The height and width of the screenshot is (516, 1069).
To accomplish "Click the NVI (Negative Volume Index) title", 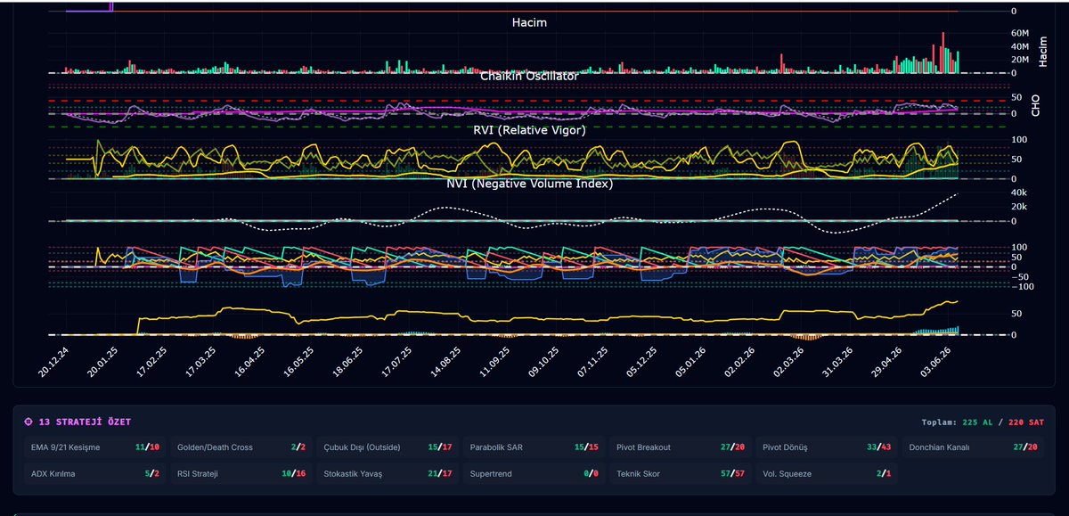I will (x=529, y=184).
